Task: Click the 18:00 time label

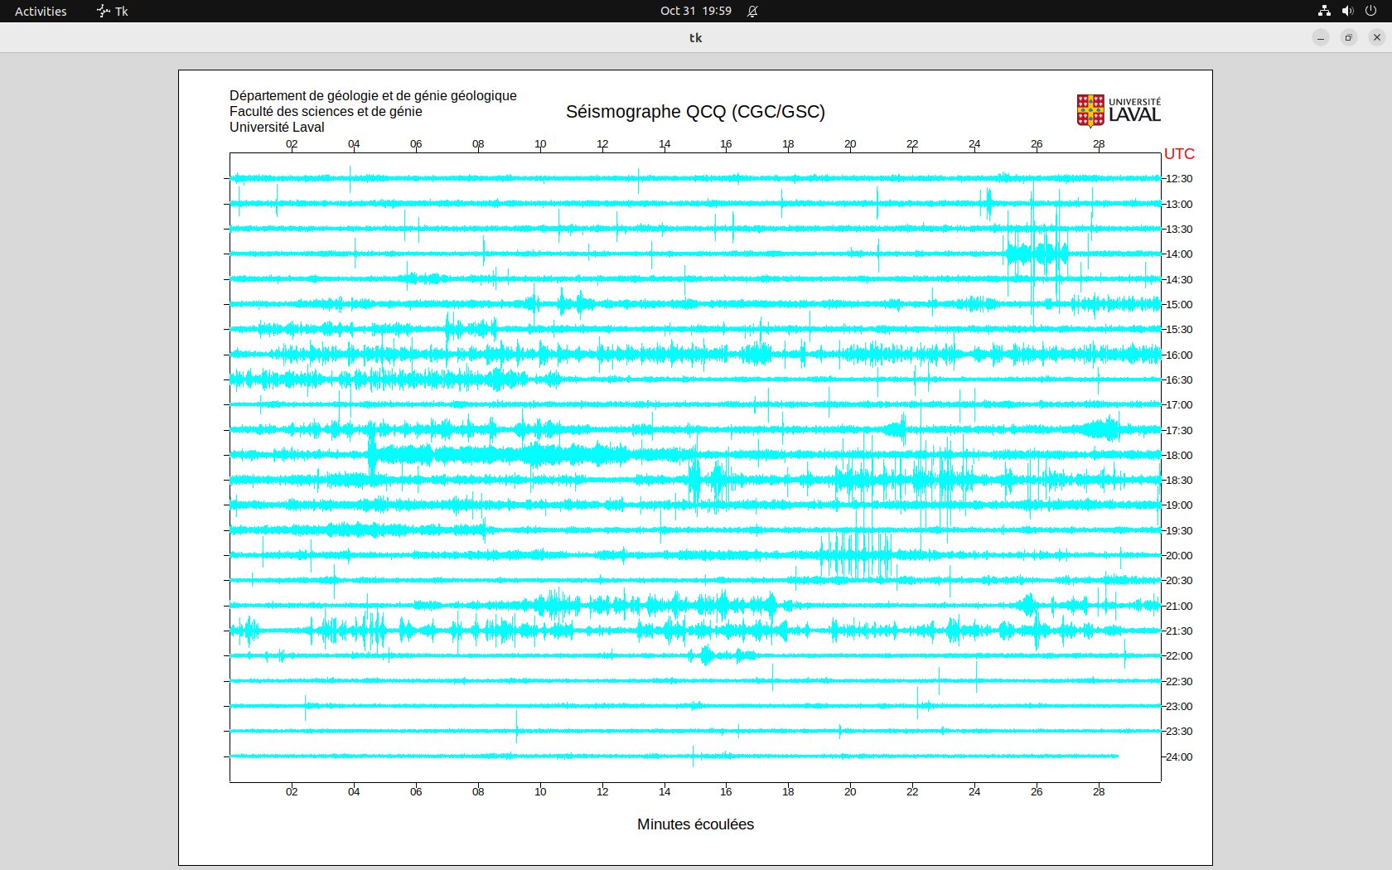Action: [1179, 456]
